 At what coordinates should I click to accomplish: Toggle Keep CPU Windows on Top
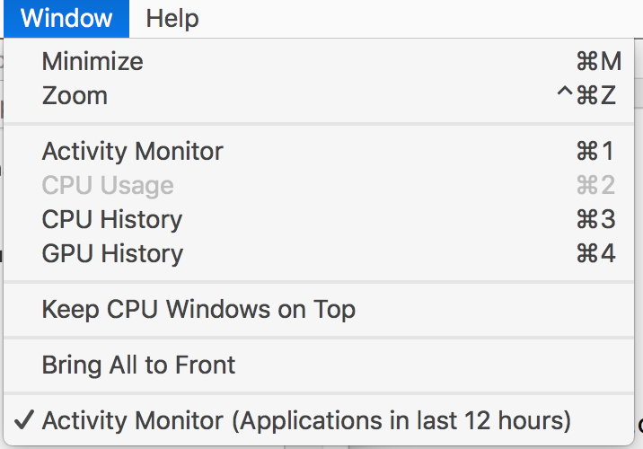(x=198, y=310)
